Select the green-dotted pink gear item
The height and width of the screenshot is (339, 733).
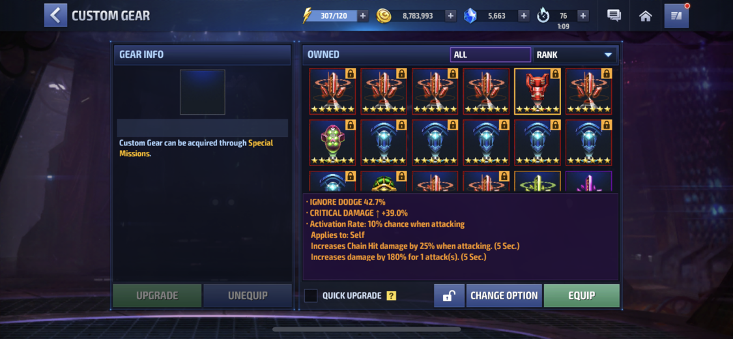click(x=332, y=143)
